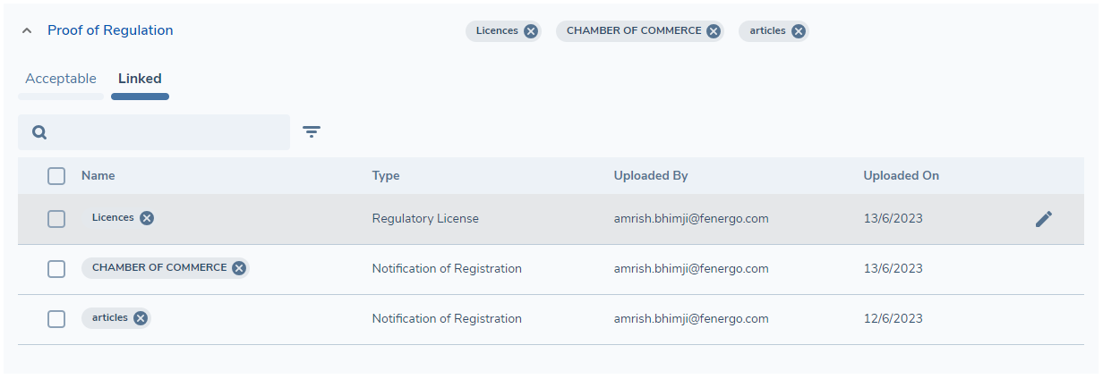Check the articles row checkbox

pyautogui.click(x=56, y=319)
